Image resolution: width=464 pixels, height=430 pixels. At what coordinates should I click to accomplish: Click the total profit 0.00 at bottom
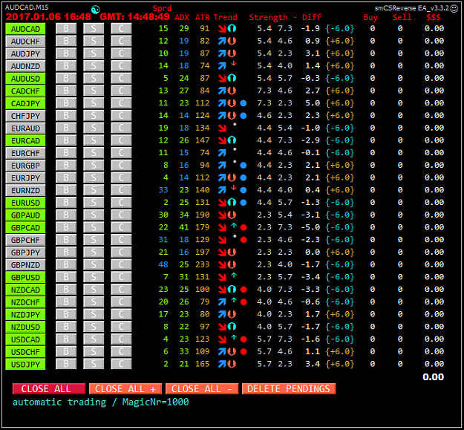click(434, 377)
